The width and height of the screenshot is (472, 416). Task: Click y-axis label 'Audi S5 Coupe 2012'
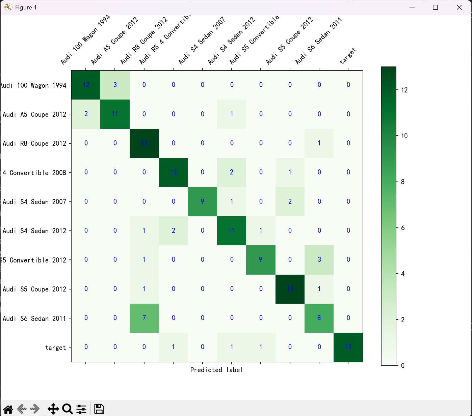tap(34, 289)
